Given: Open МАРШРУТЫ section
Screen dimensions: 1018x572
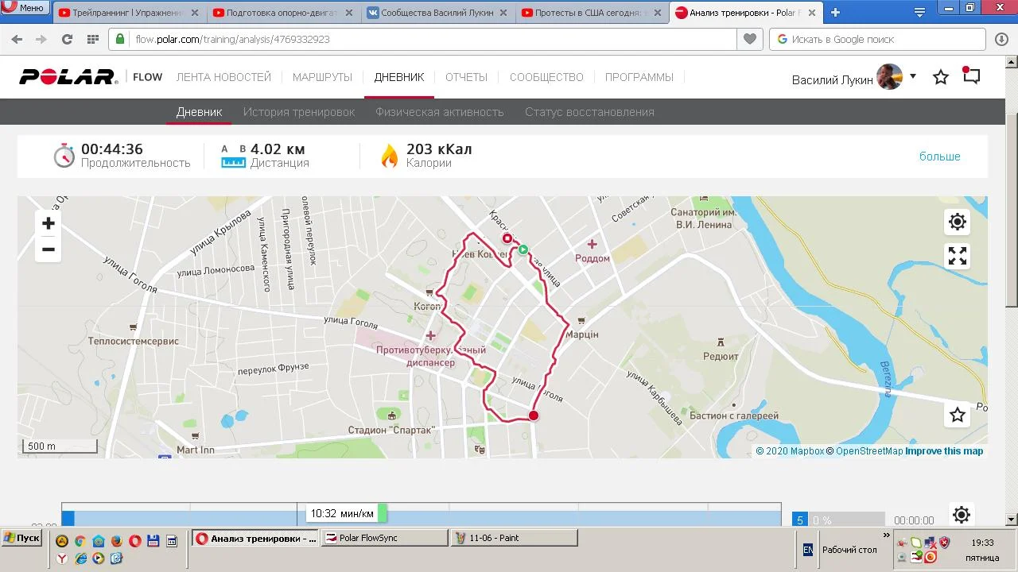Looking at the screenshot, I should 322,77.
